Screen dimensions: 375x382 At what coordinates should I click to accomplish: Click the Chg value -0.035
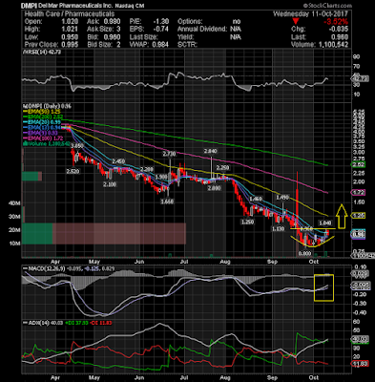click(338, 30)
